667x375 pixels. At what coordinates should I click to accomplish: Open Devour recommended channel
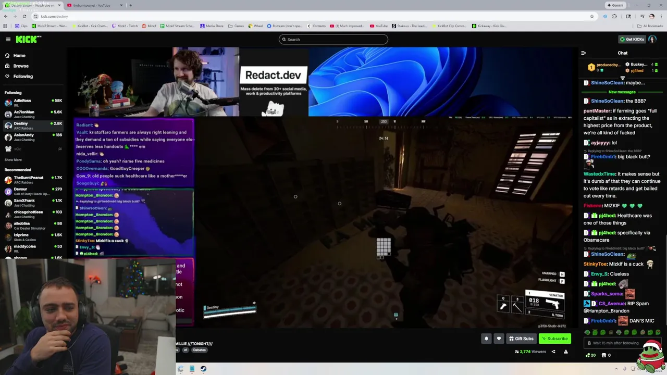(32, 191)
